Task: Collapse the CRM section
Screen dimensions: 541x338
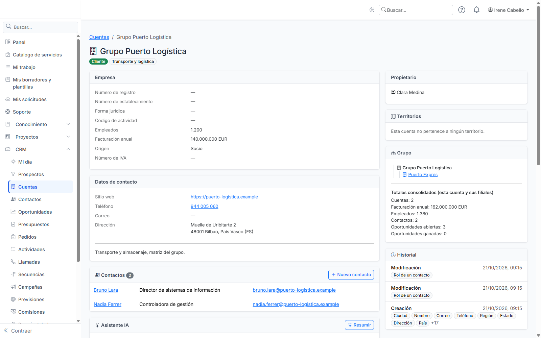Action: [38, 149]
